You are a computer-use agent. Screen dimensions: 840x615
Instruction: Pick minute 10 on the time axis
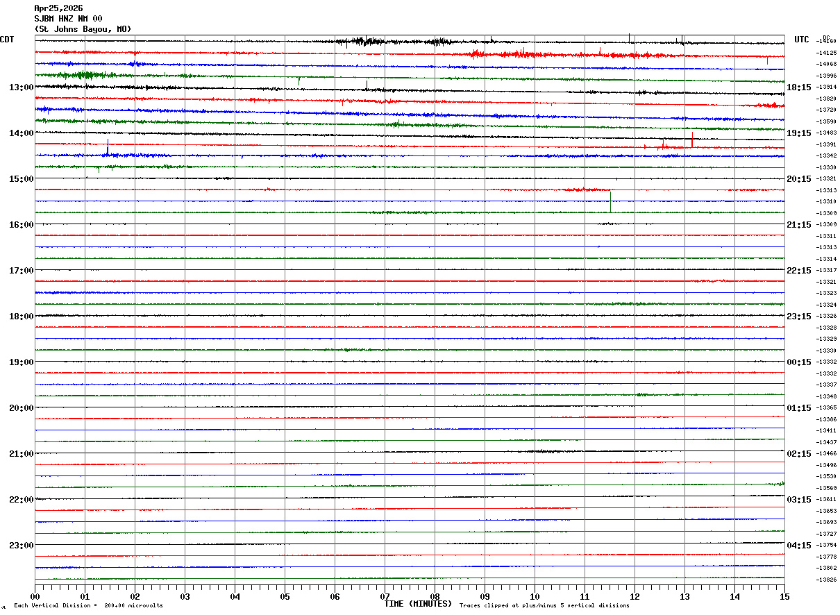(535, 597)
